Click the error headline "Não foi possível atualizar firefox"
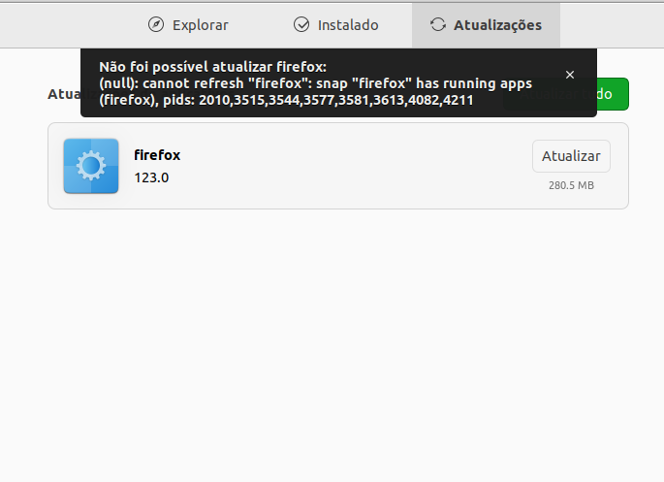 (x=213, y=66)
